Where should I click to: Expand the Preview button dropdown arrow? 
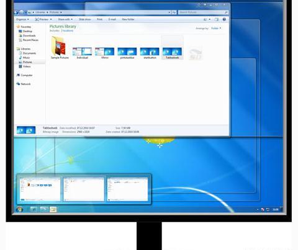pyautogui.click(x=51, y=19)
